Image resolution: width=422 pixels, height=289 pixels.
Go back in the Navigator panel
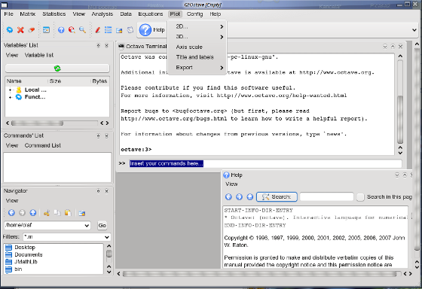[x=11, y=213]
